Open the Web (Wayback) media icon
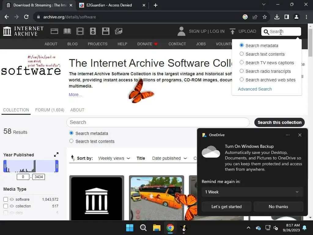This screenshot has width=313, height=235. click(x=54, y=31)
